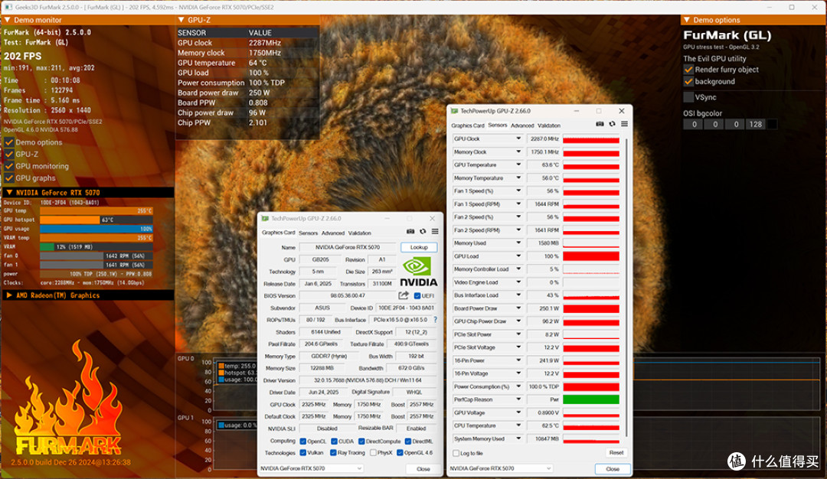Screen dimensions: 827x479
Task: Click the GPU usage blue bar in monitor
Action: coord(96,229)
